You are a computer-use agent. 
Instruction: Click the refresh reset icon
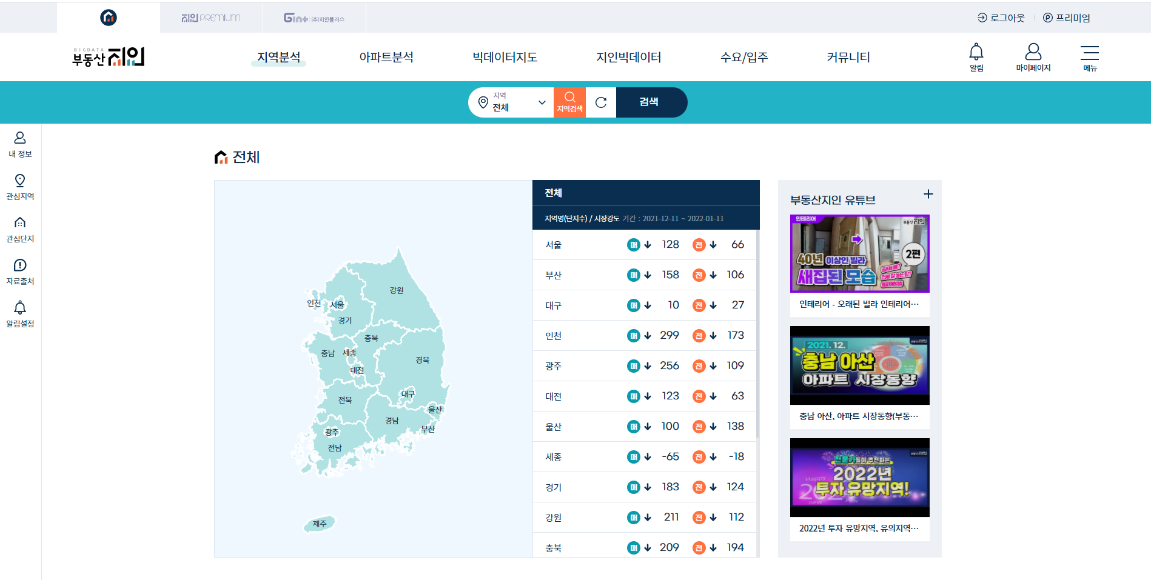[601, 102]
